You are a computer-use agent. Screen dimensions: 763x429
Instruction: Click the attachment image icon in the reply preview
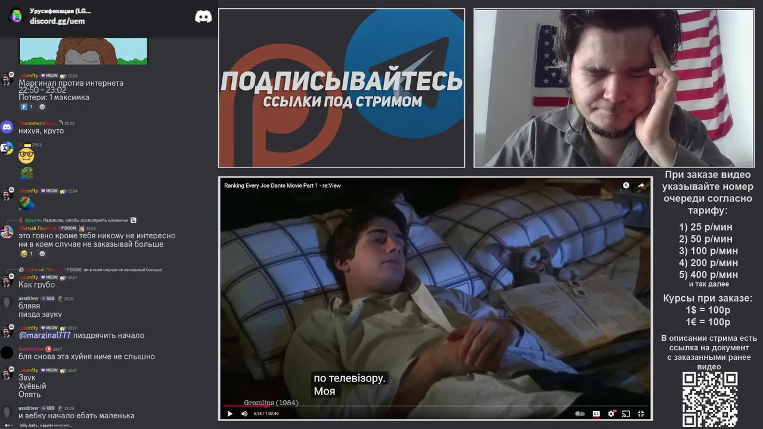click(x=134, y=220)
